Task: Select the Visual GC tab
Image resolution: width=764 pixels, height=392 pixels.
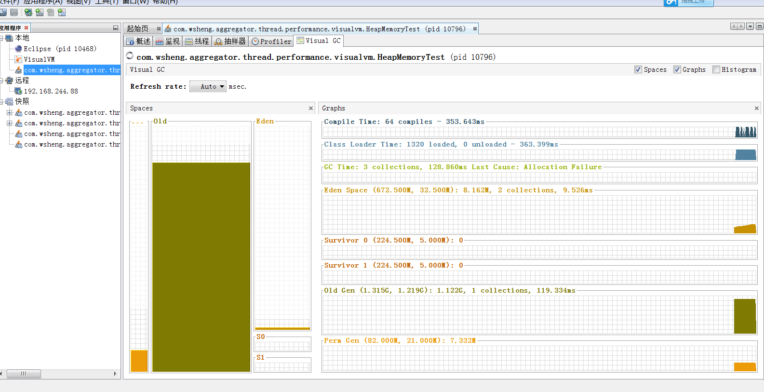Action: coord(319,41)
